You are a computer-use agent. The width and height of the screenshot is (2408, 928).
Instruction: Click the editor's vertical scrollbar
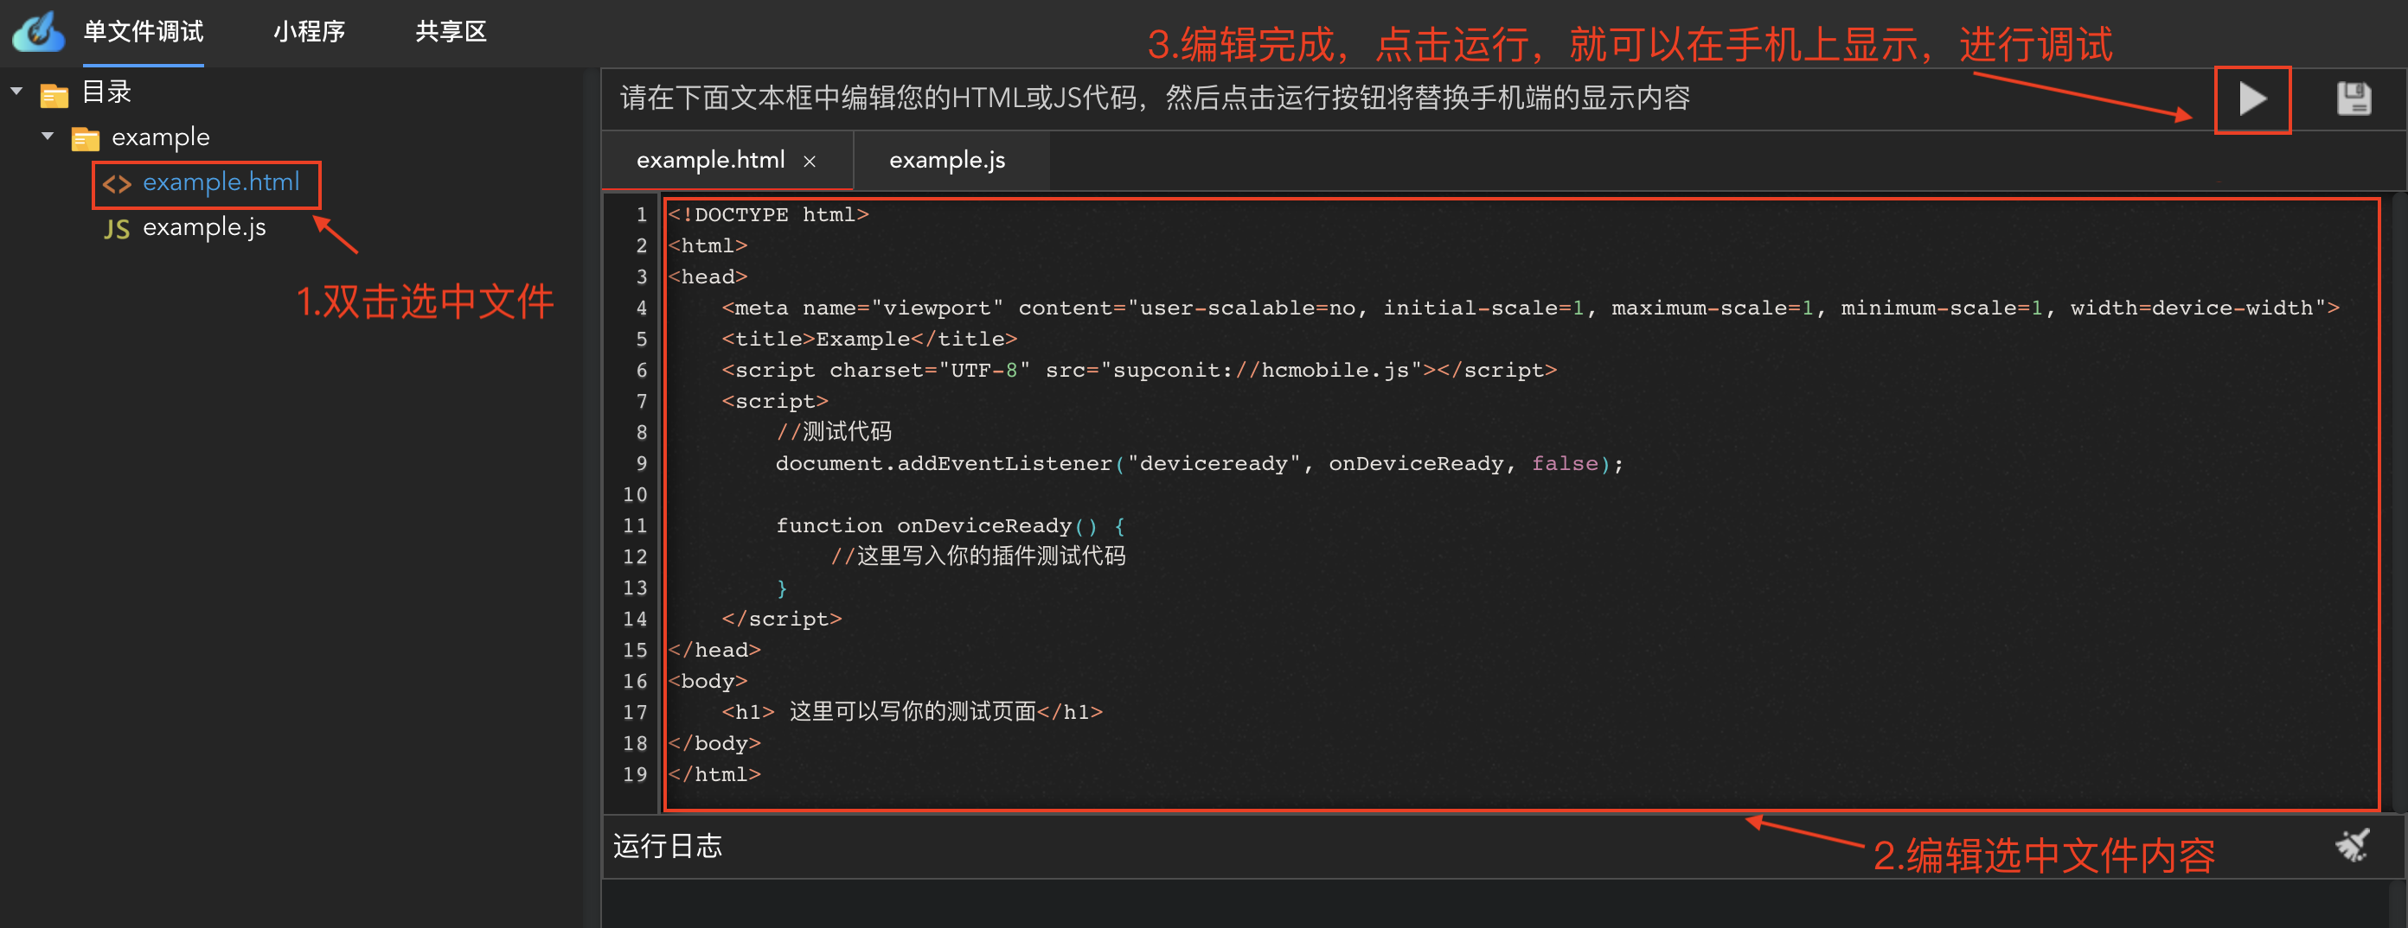click(2398, 502)
